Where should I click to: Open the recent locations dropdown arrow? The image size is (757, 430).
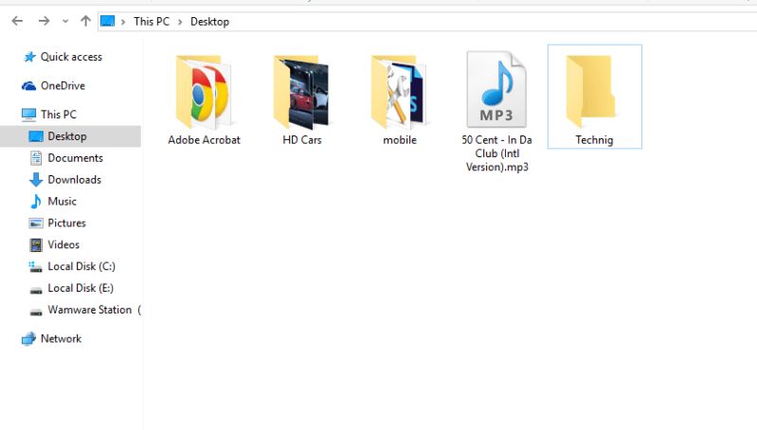point(65,22)
